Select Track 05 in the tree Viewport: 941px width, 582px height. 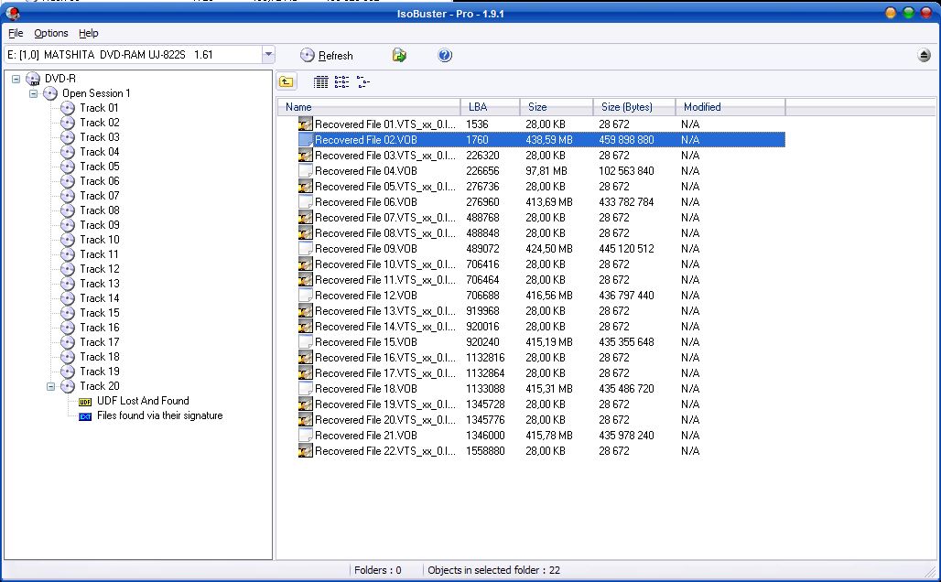100,167
